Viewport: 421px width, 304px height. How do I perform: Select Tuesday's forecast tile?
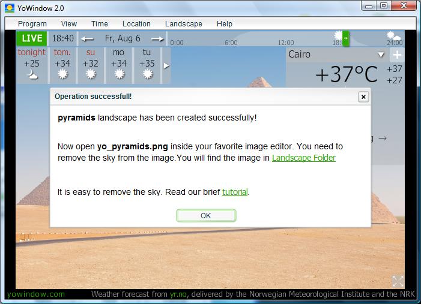coord(147,65)
